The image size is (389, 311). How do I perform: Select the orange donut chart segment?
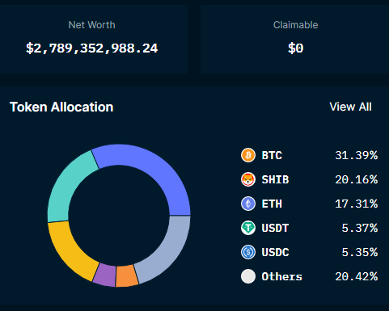pyautogui.click(x=126, y=276)
